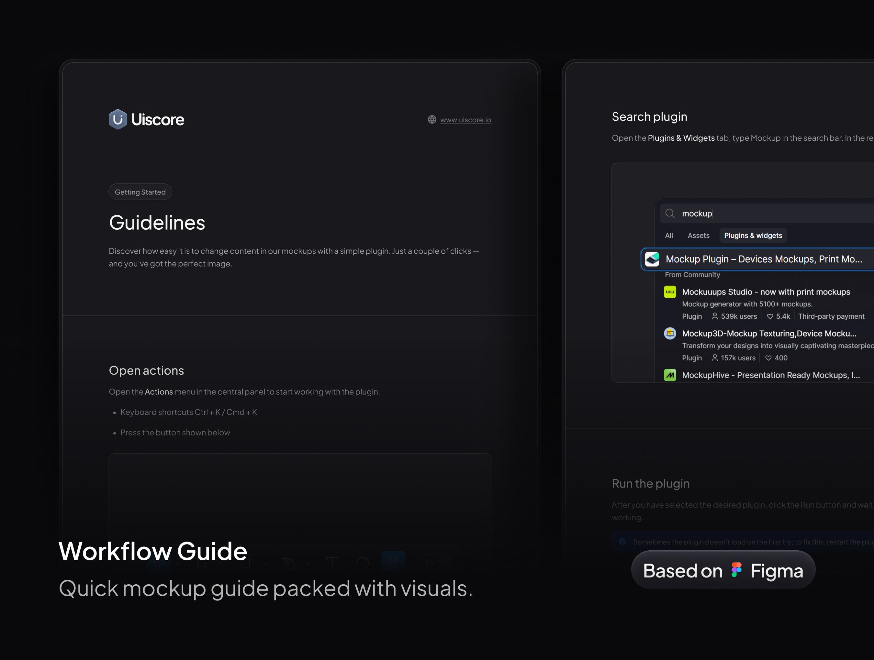Click the globe icon beside website URL
Image resolution: width=874 pixels, height=660 pixels.
432,120
